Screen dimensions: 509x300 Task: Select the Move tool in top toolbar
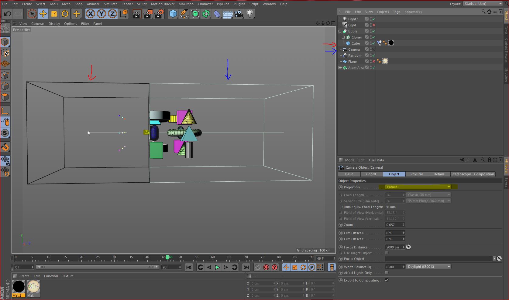pos(43,14)
